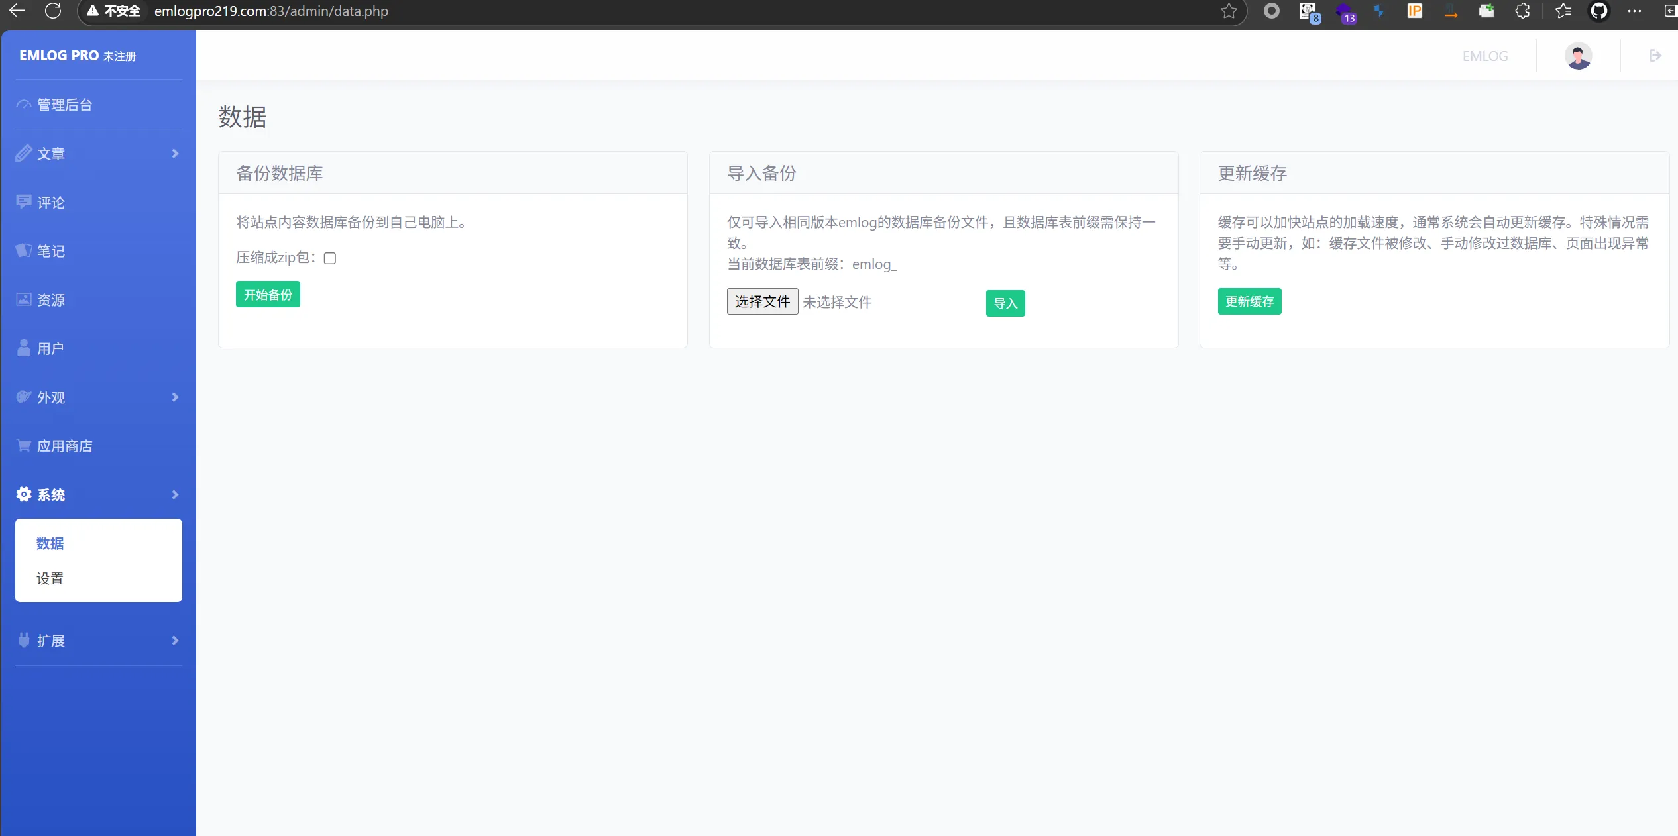
Task: Click the 导入 import button
Action: click(x=1005, y=303)
